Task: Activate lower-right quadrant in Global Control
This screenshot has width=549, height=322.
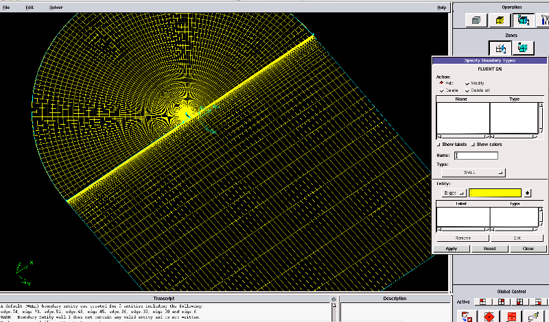Action: [x=539, y=301]
